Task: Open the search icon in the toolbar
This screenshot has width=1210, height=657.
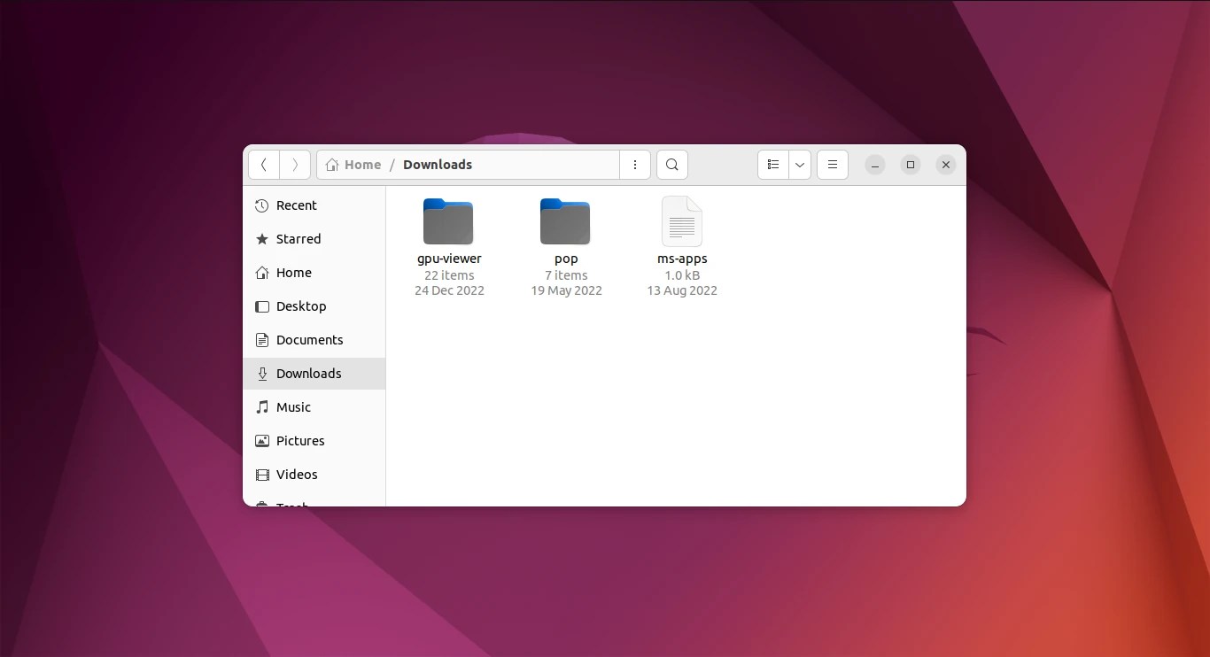Action: (x=671, y=165)
